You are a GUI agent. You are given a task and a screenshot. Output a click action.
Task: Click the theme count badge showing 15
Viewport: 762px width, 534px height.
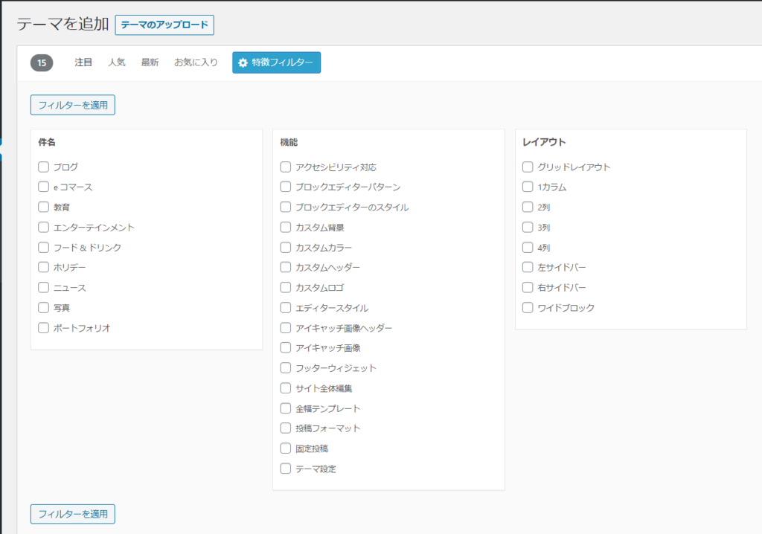(x=42, y=63)
